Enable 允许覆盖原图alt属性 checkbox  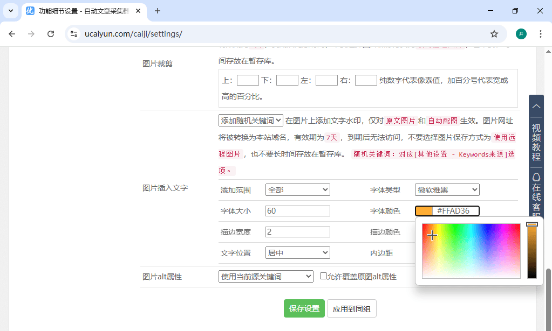(324, 276)
